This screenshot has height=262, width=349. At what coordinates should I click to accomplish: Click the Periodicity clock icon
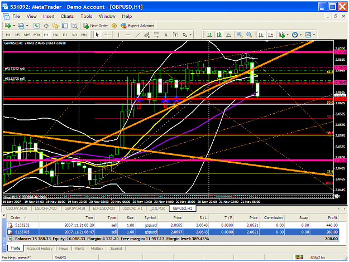click(295, 35)
